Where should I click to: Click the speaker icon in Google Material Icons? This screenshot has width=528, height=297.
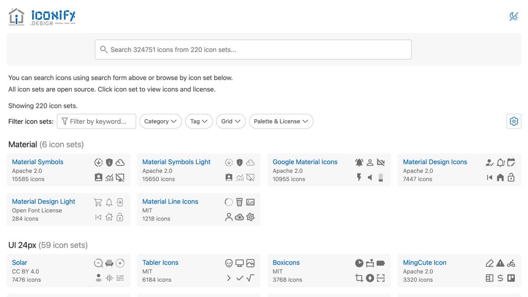point(370,177)
